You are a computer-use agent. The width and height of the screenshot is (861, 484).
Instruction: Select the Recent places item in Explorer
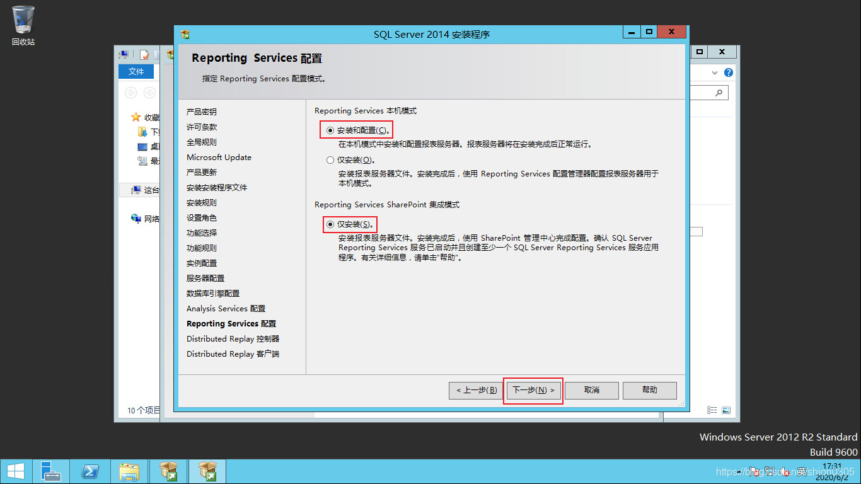click(149, 161)
